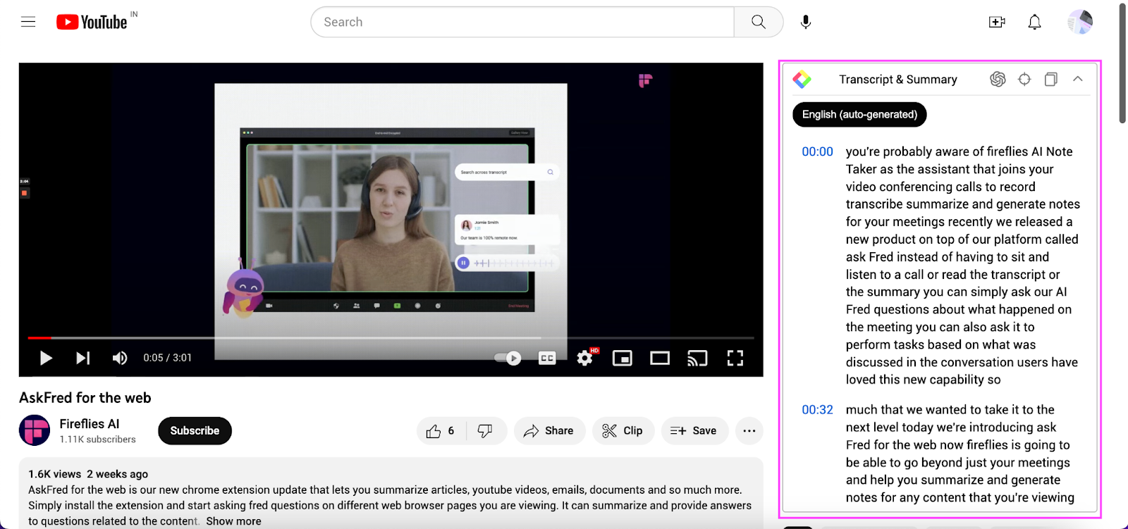Open the account avatar menu
This screenshot has width=1128, height=529.
tap(1080, 22)
